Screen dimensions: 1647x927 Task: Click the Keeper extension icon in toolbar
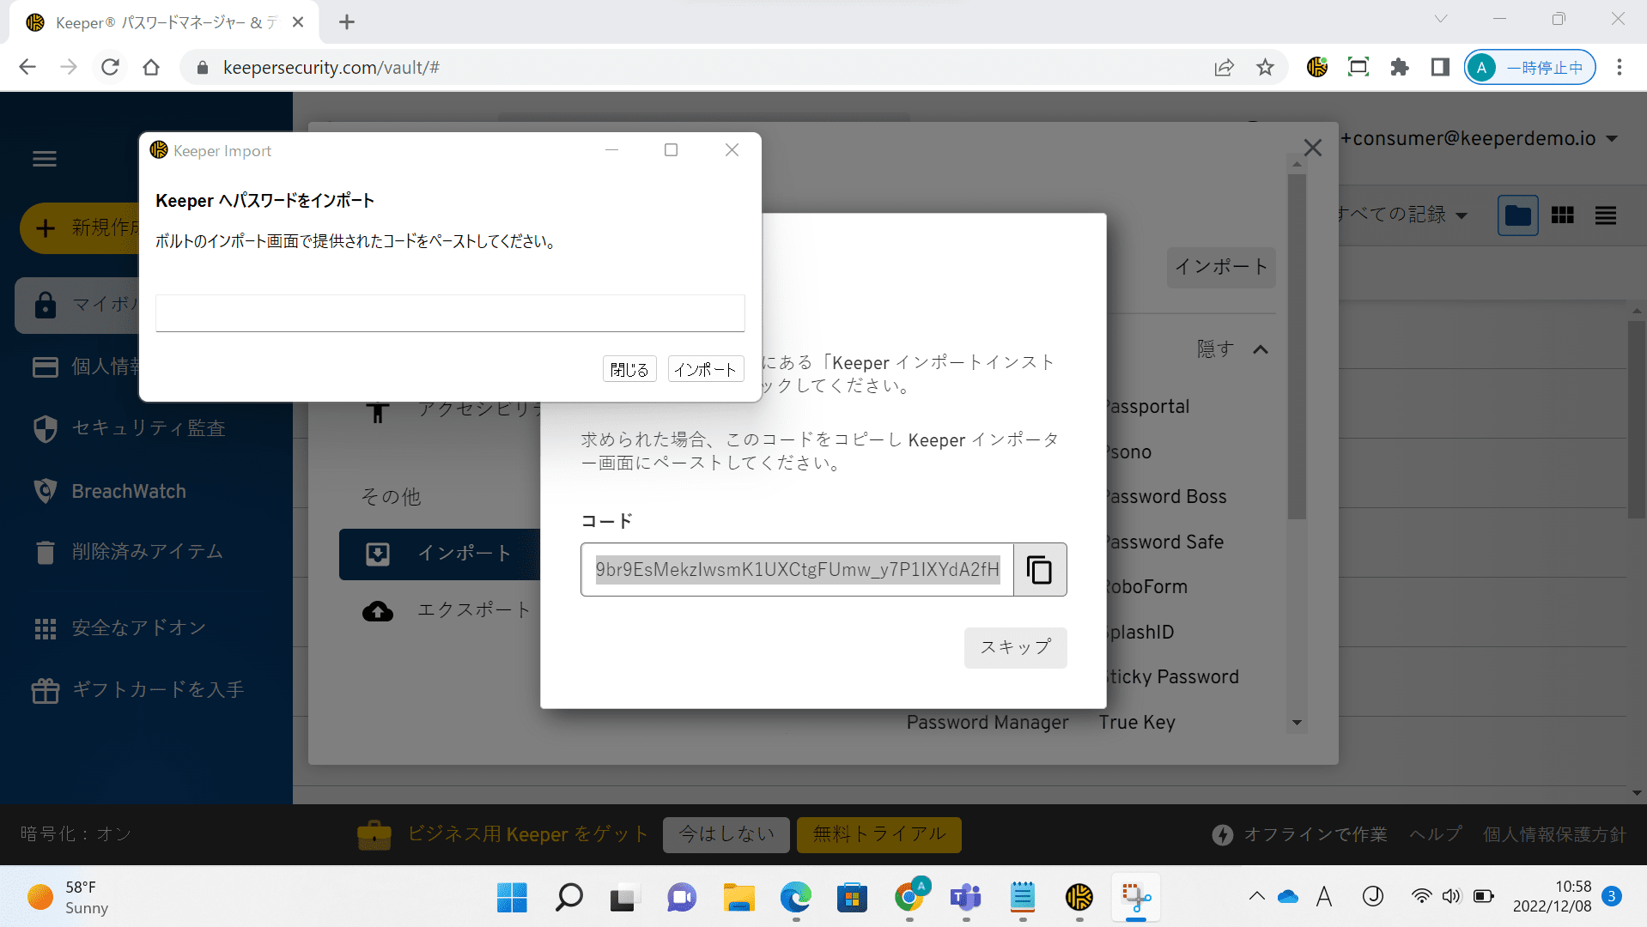(1316, 67)
